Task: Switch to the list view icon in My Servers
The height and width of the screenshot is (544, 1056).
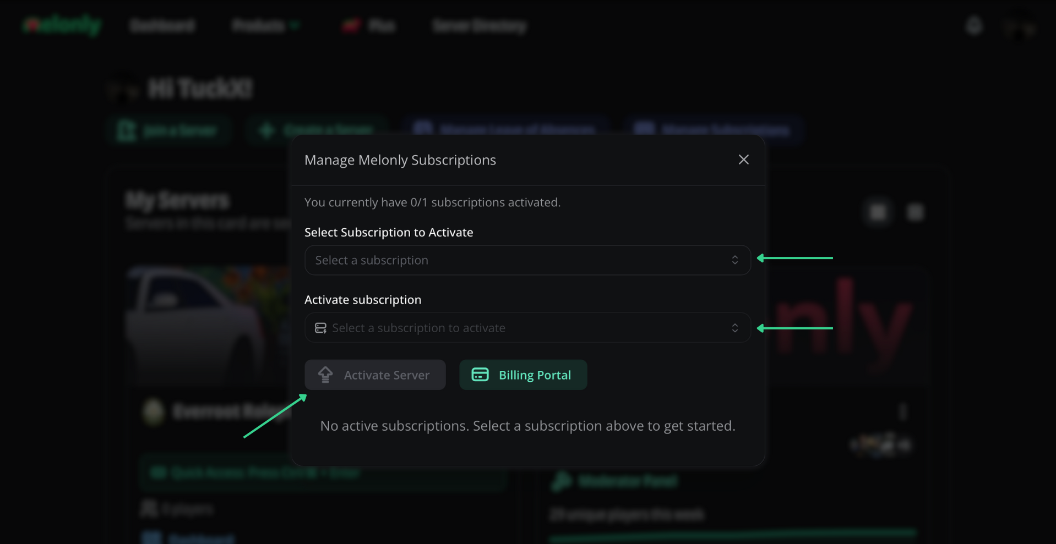Action: coord(915,212)
